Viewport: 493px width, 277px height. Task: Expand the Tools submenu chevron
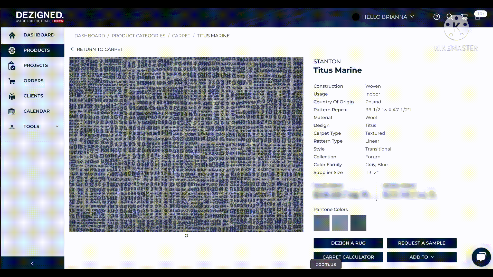pos(57,126)
